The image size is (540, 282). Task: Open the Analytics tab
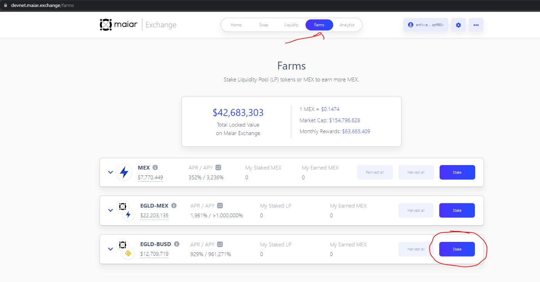point(347,25)
